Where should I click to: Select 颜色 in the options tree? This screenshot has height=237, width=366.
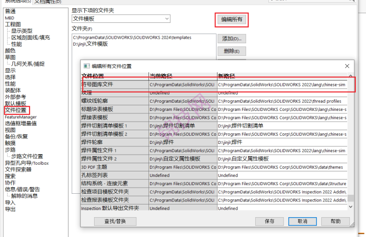click(x=10, y=51)
